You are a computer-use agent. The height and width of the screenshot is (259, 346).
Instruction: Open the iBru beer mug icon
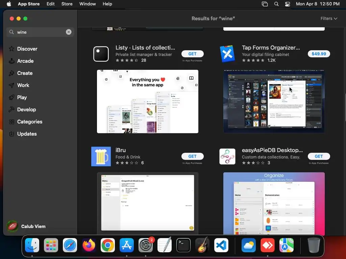point(101,156)
